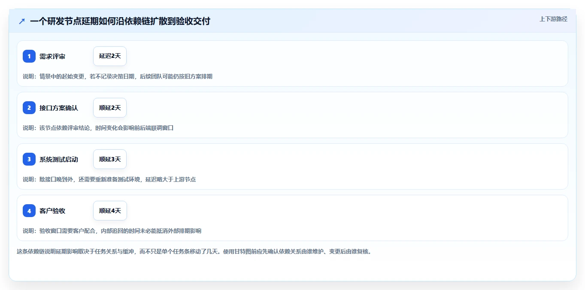This screenshot has width=585, height=290.
Task: Click the arrow icon beside the main title
Action: 22,21
